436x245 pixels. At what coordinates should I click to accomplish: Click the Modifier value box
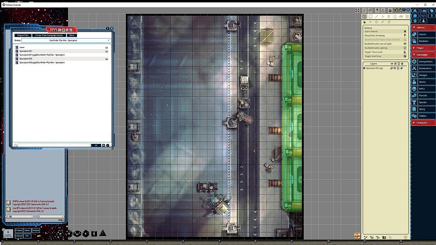point(8,233)
